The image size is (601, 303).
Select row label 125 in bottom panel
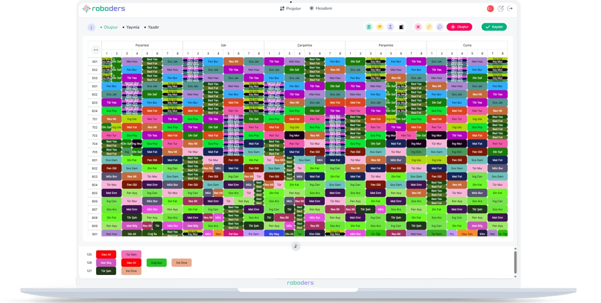(x=90, y=255)
